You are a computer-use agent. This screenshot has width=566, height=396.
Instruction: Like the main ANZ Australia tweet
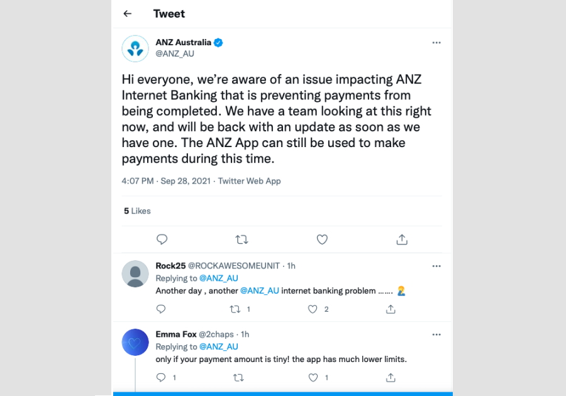pos(322,239)
